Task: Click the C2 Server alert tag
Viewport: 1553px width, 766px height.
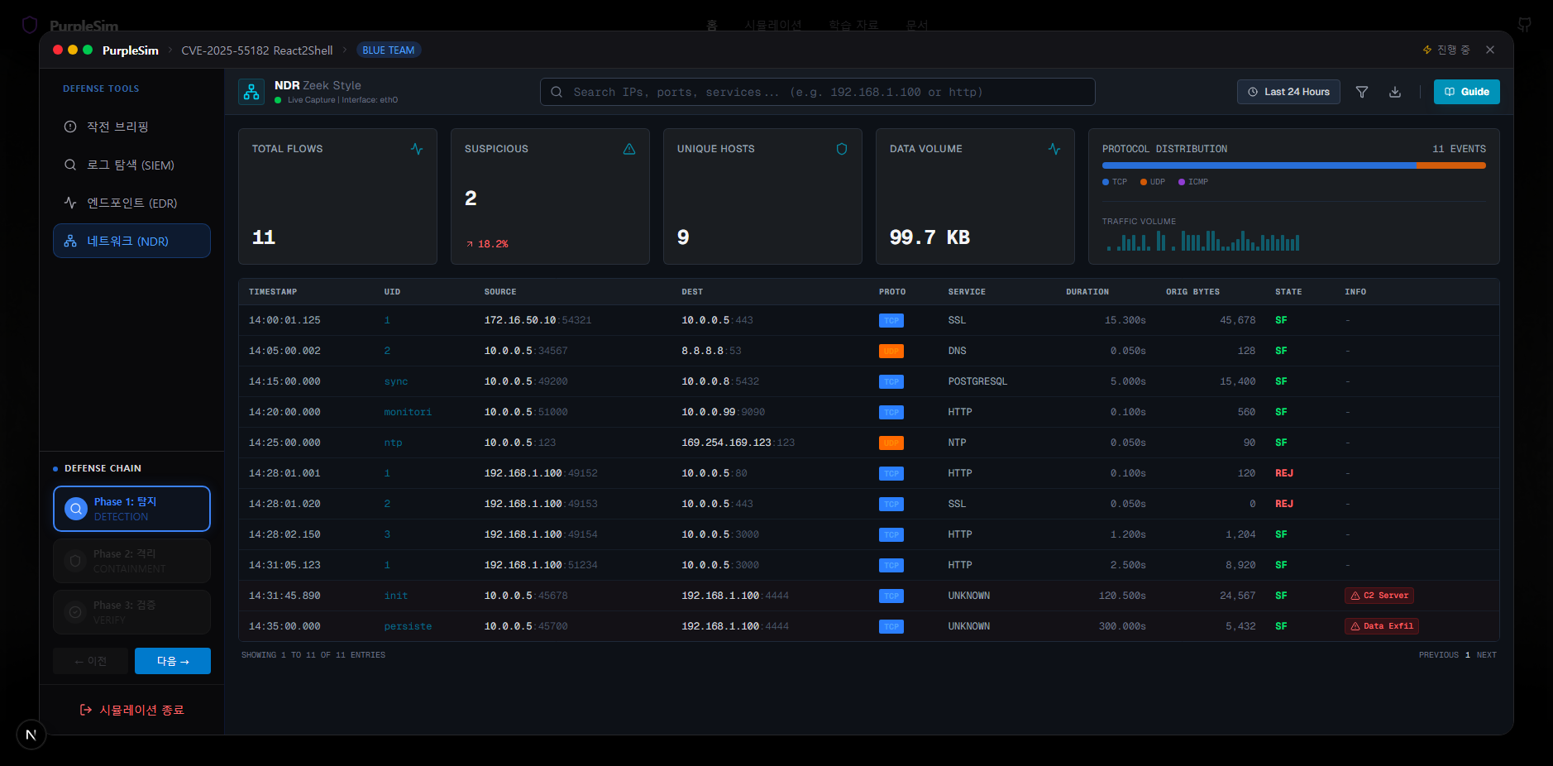Action: click(1379, 596)
